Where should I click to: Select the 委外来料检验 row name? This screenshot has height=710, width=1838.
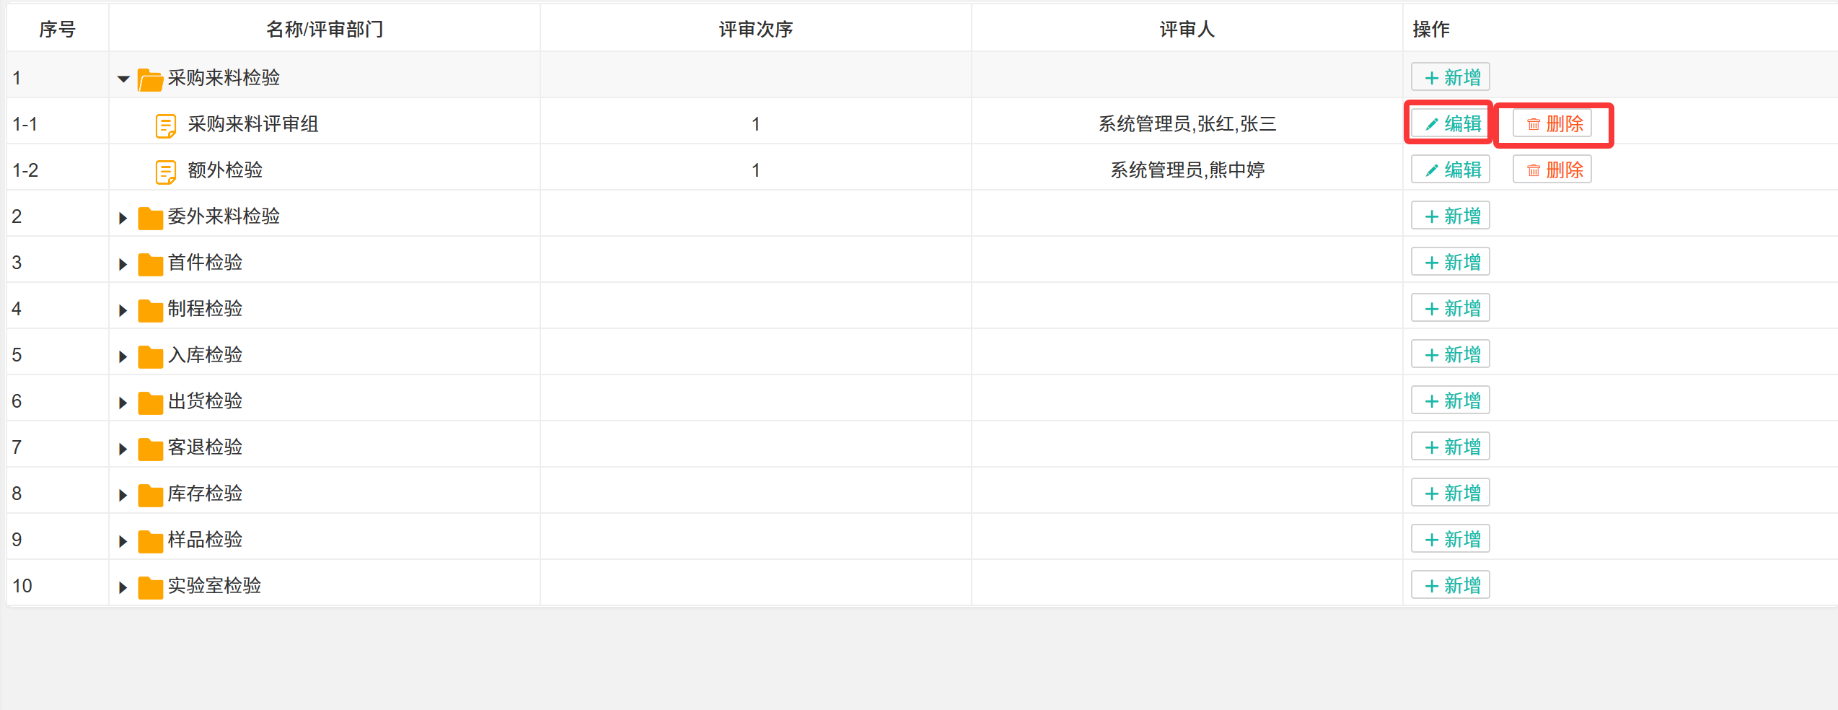[224, 216]
